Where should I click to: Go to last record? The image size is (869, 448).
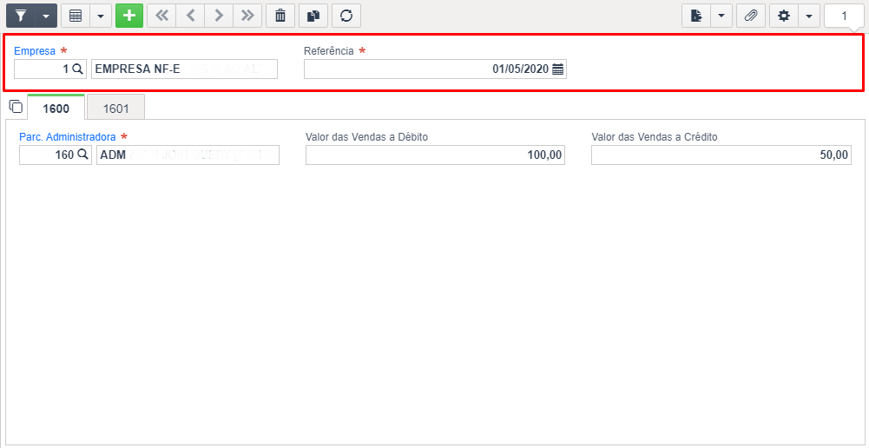tap(247, 16)
